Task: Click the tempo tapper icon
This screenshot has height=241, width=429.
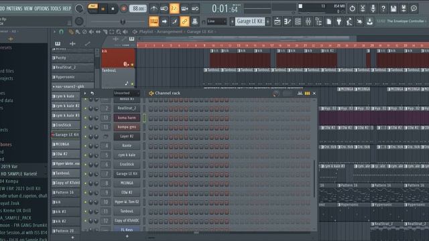Action: tap(349, 21)
